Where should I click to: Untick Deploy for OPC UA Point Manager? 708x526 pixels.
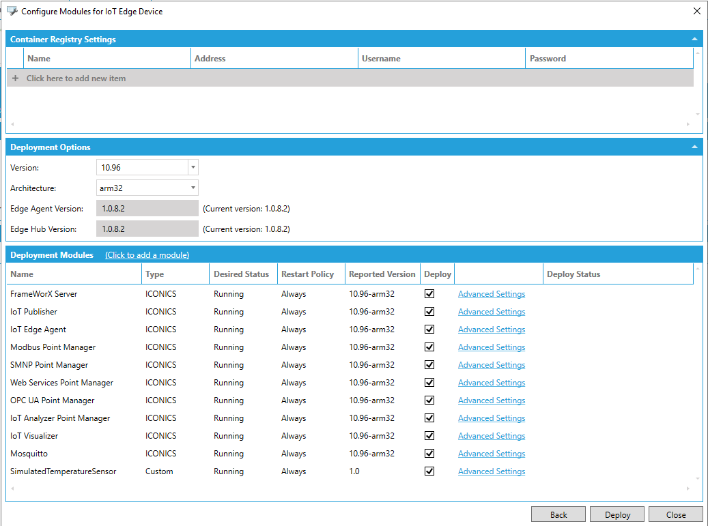[429, 400]
